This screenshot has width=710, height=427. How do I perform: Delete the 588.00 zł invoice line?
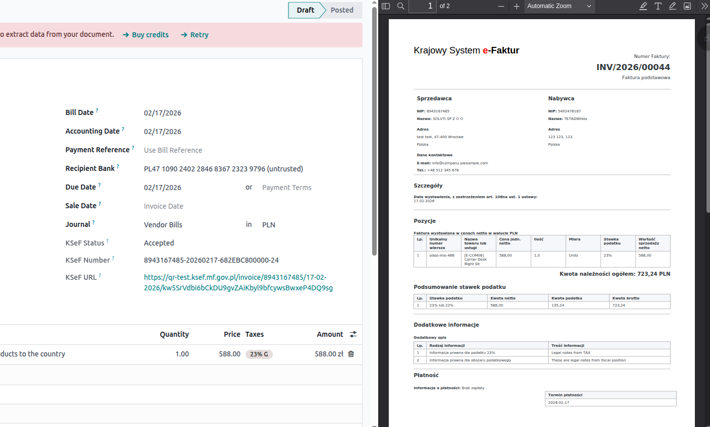(351, 354)
